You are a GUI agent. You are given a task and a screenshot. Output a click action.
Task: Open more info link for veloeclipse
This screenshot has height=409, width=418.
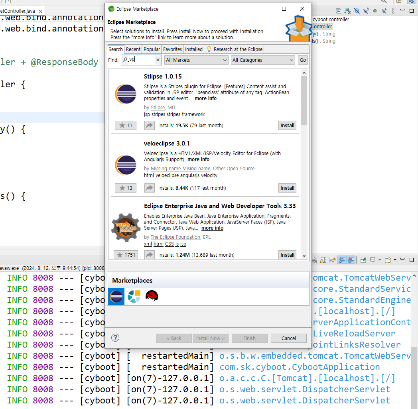coord(198,159)
